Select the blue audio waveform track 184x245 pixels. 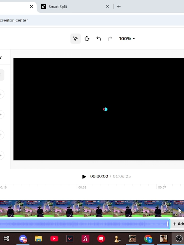[85, 224]
